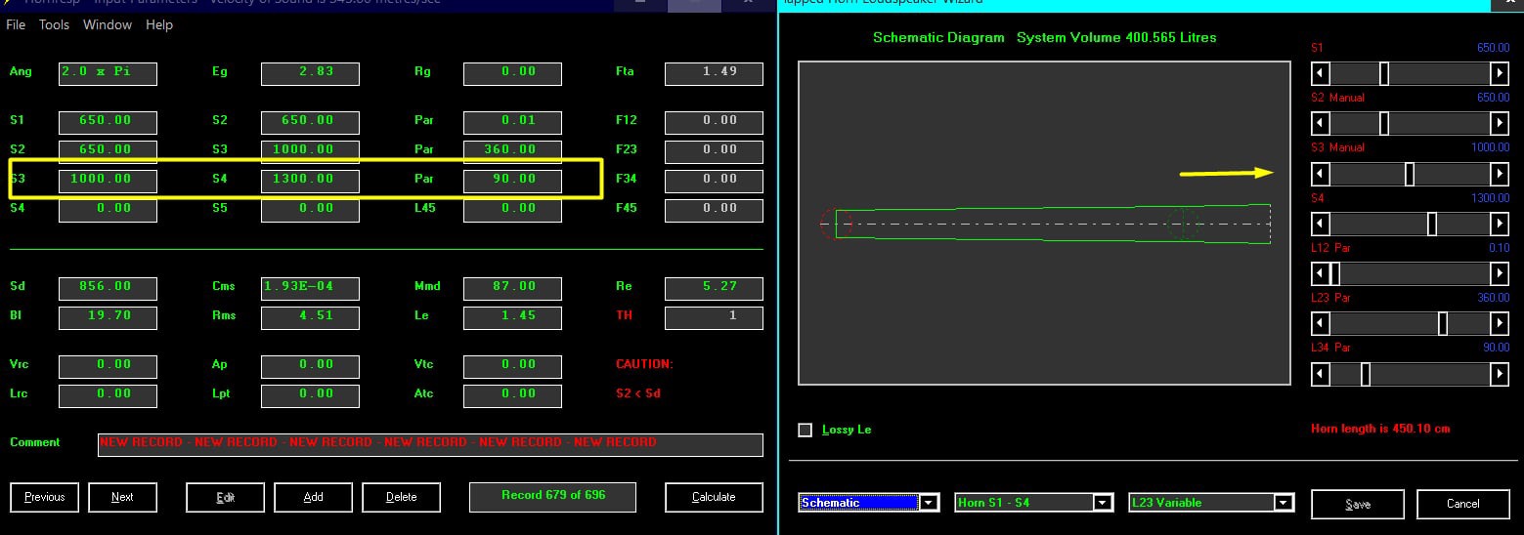This screenshot has height=535, width=1524.
Task: Click the Edit button
Action: 226,497
